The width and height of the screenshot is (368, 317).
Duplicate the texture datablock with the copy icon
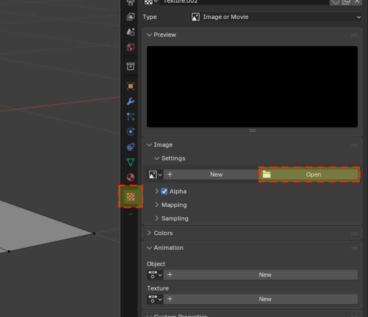[x=346, y=2]
